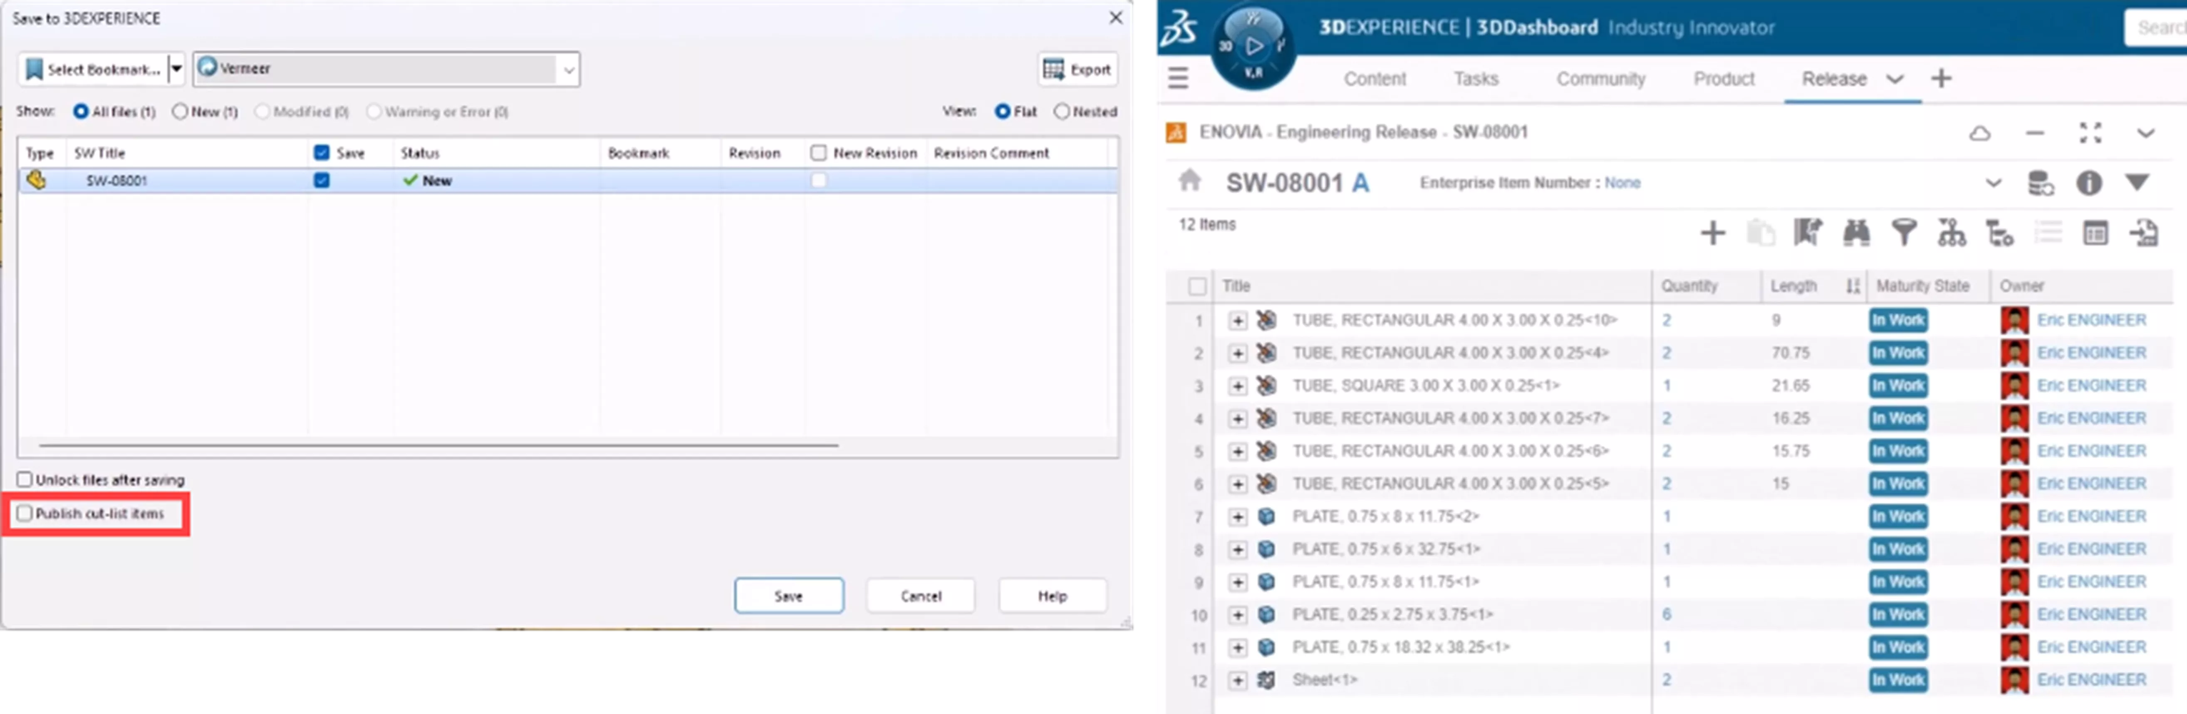2187x714 pixels.
Task: Enable the Publish cut-list items checkbox
Action: [x=25, y=513]
